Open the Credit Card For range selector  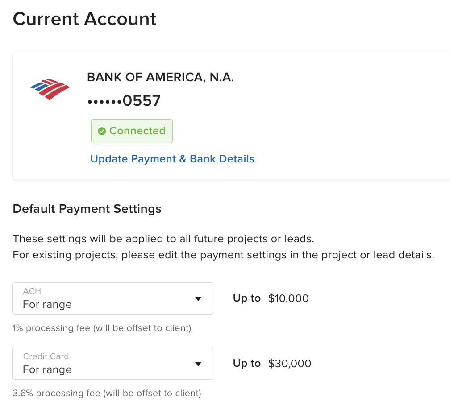[x=113, y=364]
